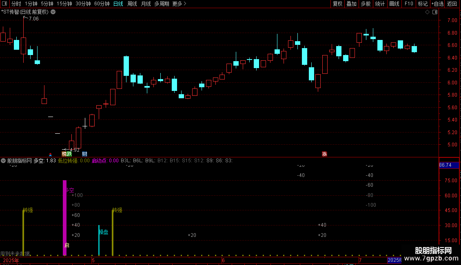Switch to 15分钟 period
Screen dimensions: 461x265
coord(64,4)
